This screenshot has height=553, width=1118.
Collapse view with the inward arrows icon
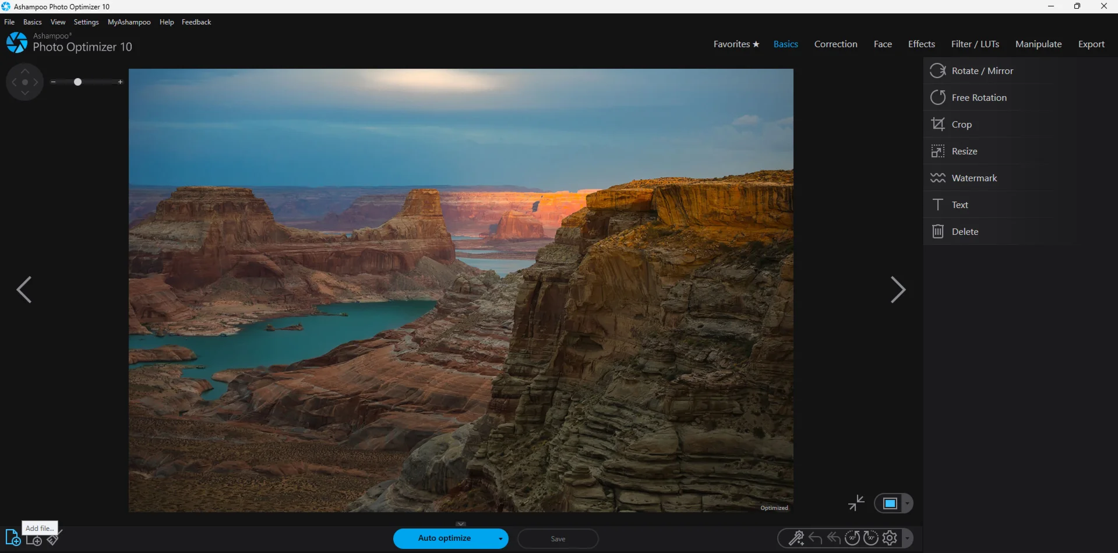point(856,503)
